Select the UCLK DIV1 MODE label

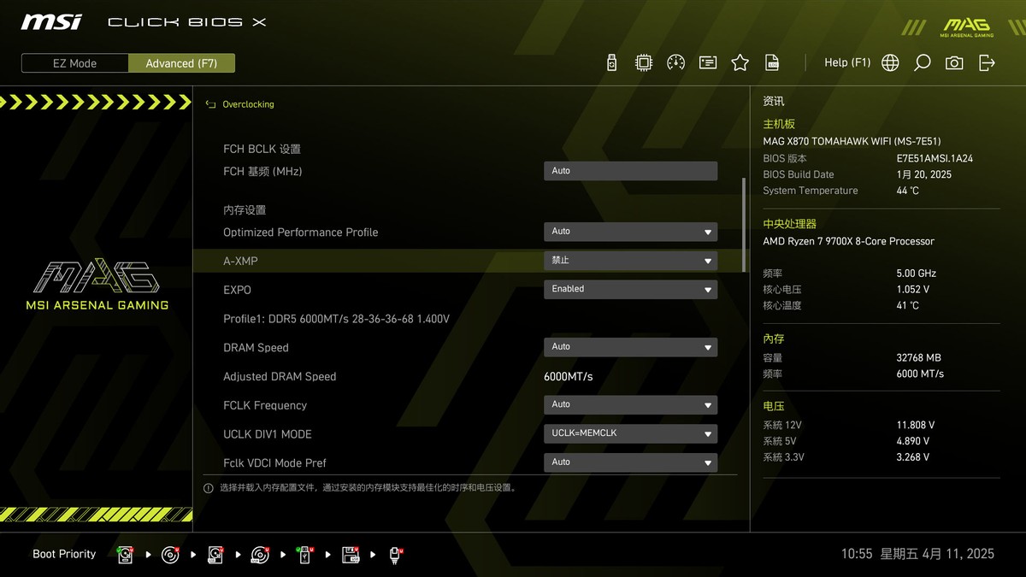click(268, 434)
